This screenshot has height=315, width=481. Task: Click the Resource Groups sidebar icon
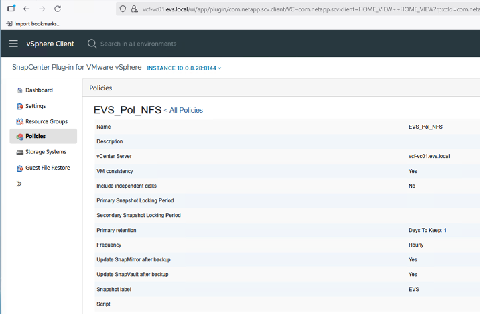(20, 121)
